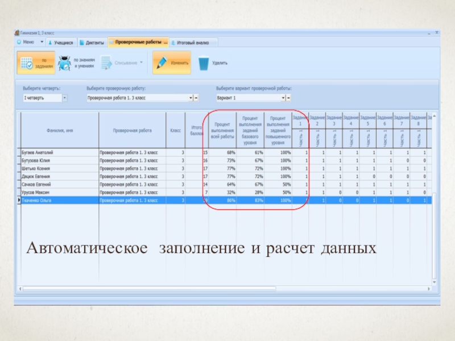Click the 'по знаниям и умениям' icon
Image resolution: width=455 pixels, height=341 pixels.
64,63
